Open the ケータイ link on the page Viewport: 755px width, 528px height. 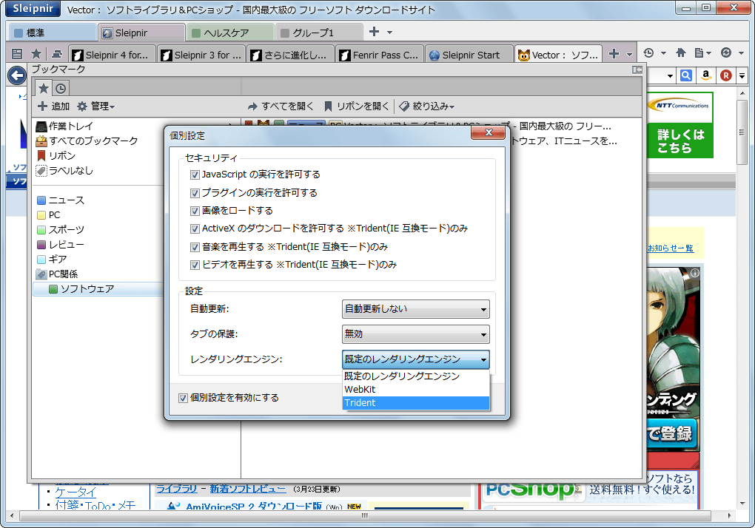pyautogui.click(x=75, y=492)
